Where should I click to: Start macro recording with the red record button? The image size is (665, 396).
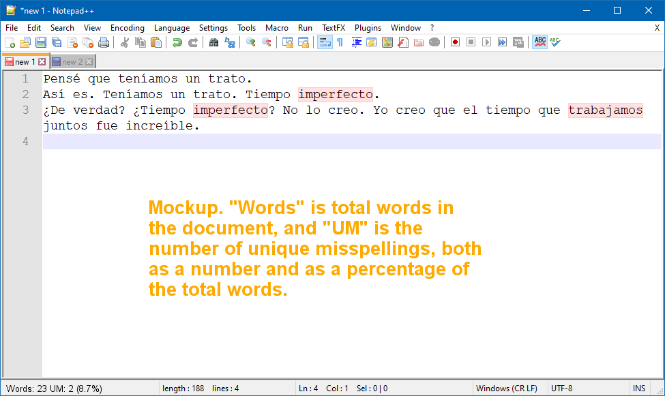[455, 42]
